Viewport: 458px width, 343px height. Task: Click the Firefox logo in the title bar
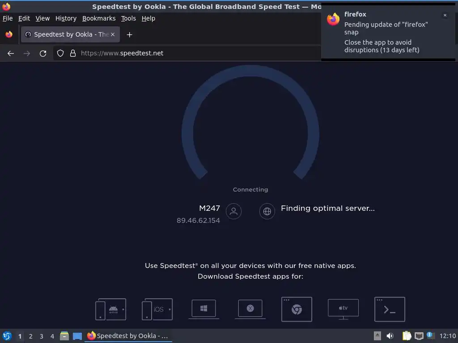pos(6,6)
